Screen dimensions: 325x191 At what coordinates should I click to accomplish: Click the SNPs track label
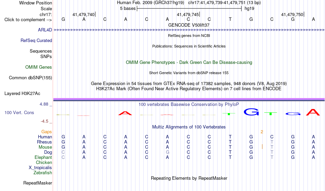46,56
